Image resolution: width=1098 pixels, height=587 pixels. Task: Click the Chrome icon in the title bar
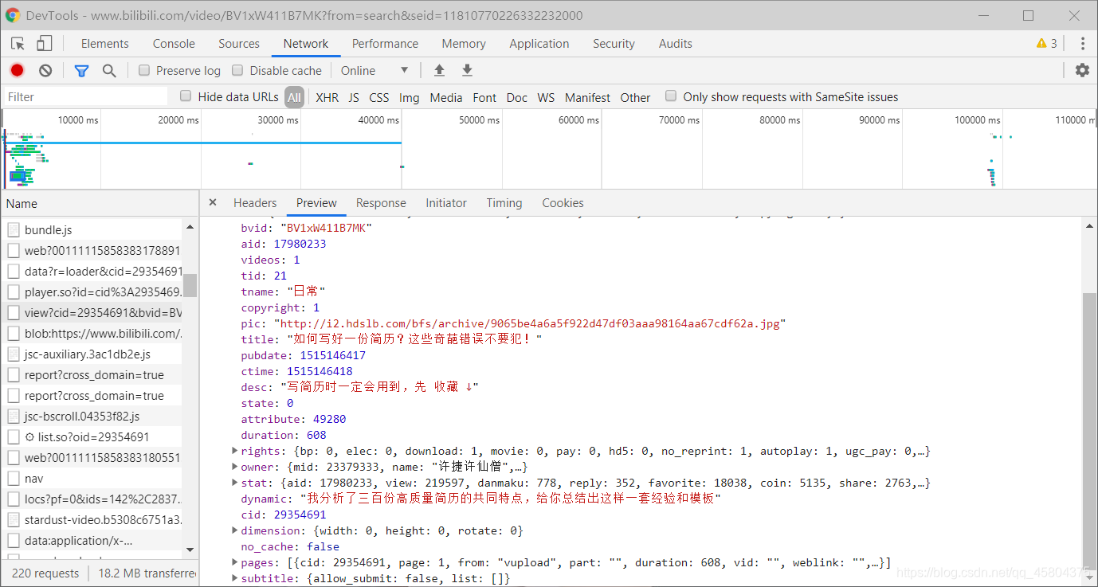click(x=13, y=15)
